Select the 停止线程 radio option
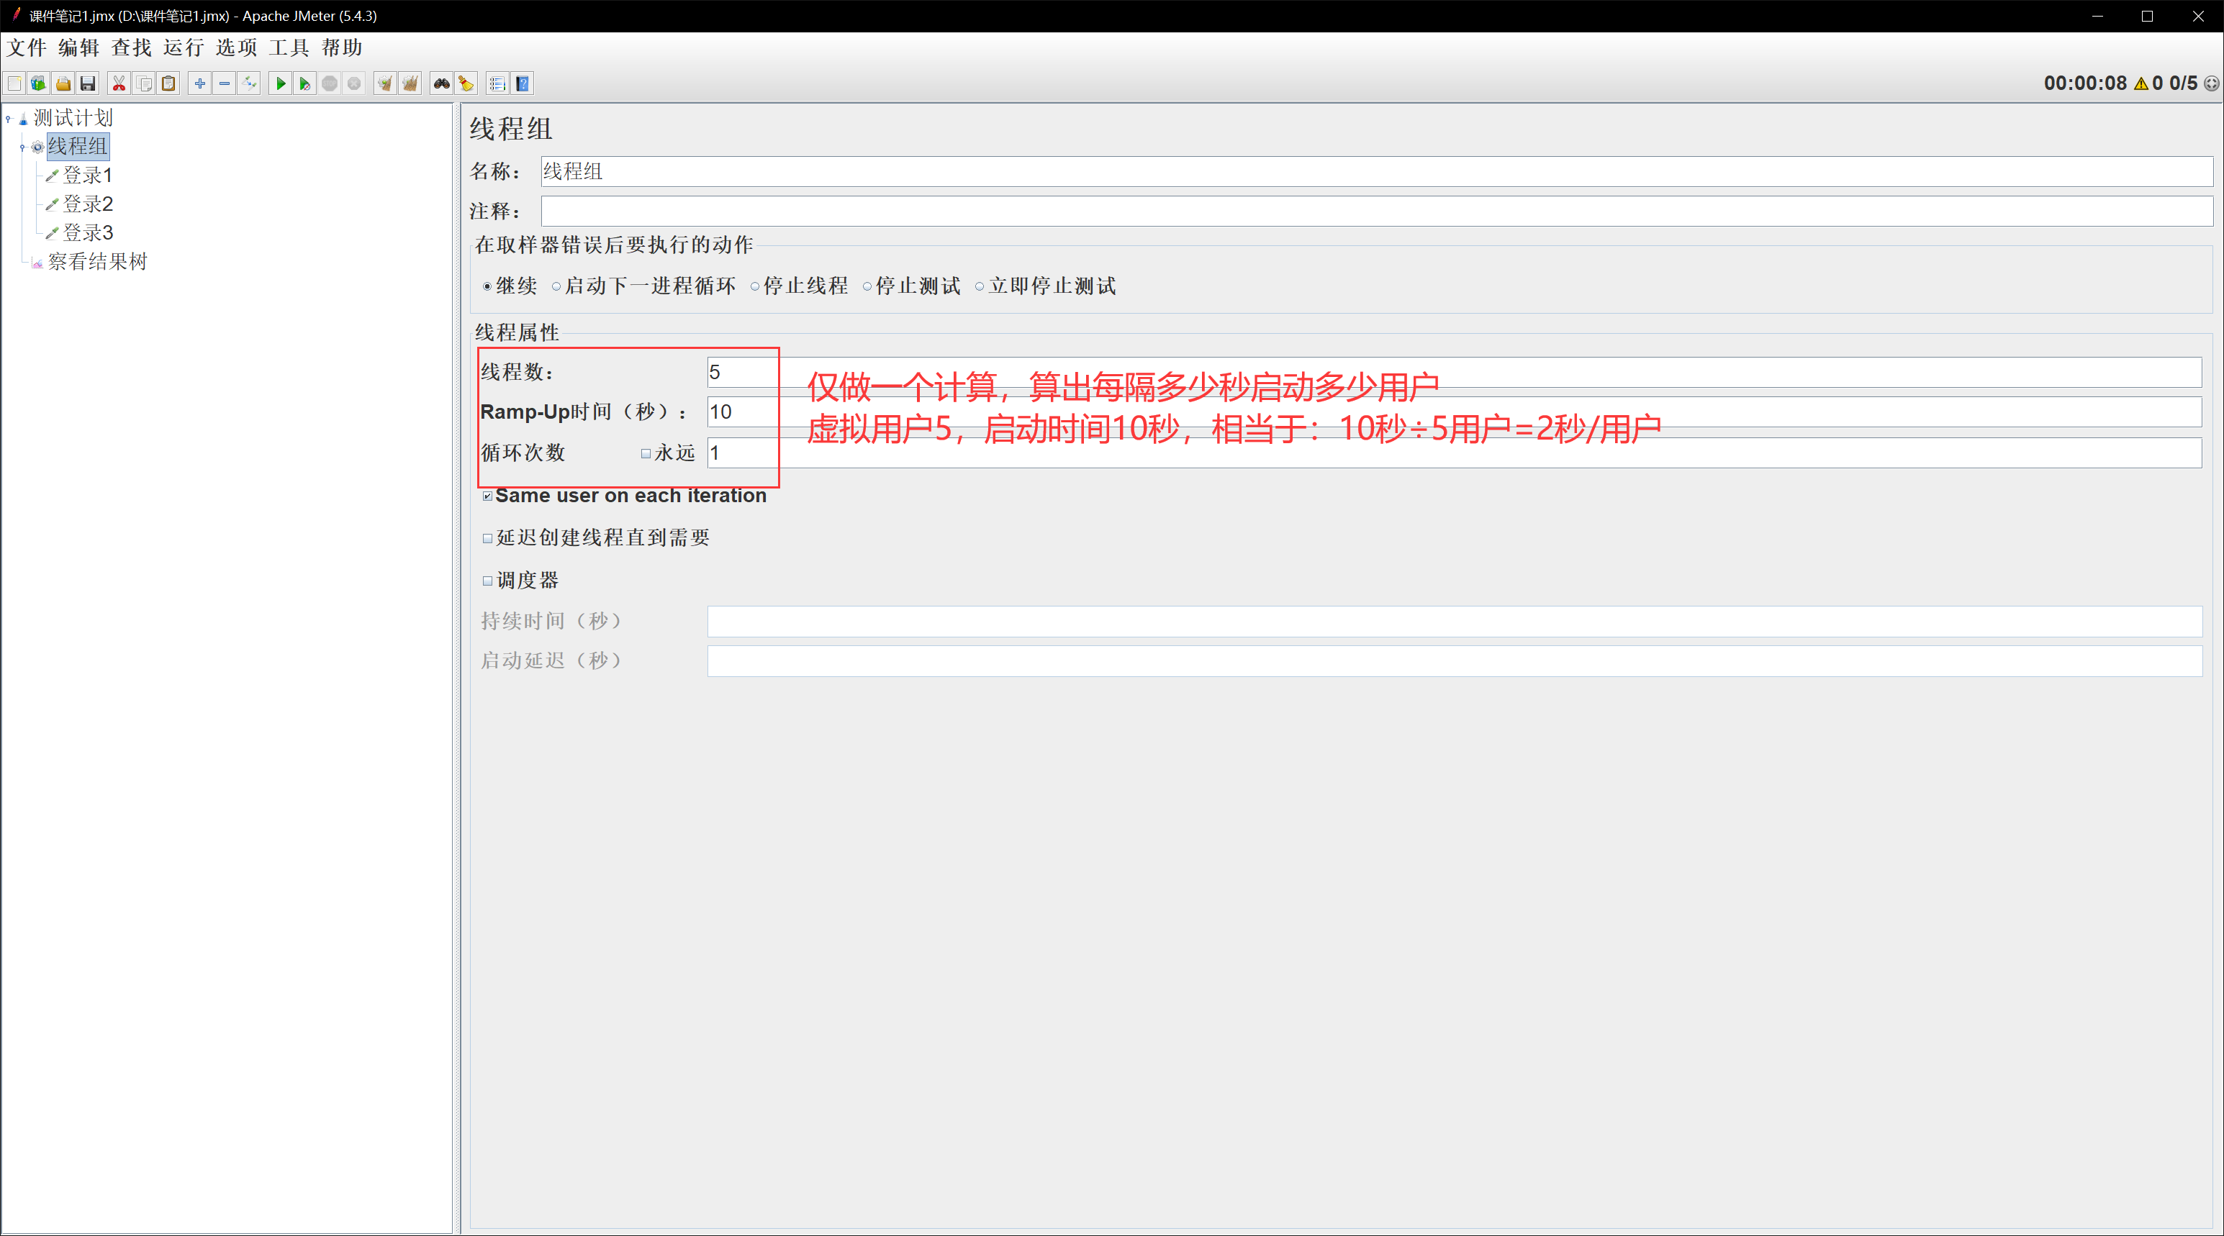Viewport: 2224px width, 1236px height. click(x=756, y=286)
